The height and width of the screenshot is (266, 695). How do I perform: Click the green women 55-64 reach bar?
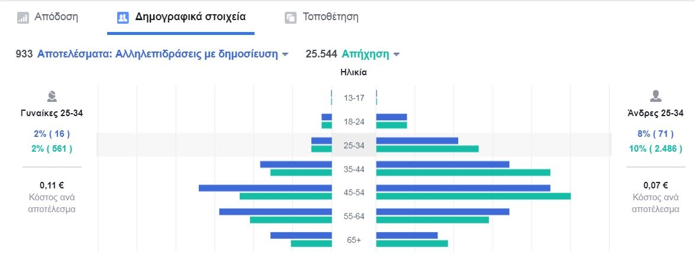coord(291,220)
